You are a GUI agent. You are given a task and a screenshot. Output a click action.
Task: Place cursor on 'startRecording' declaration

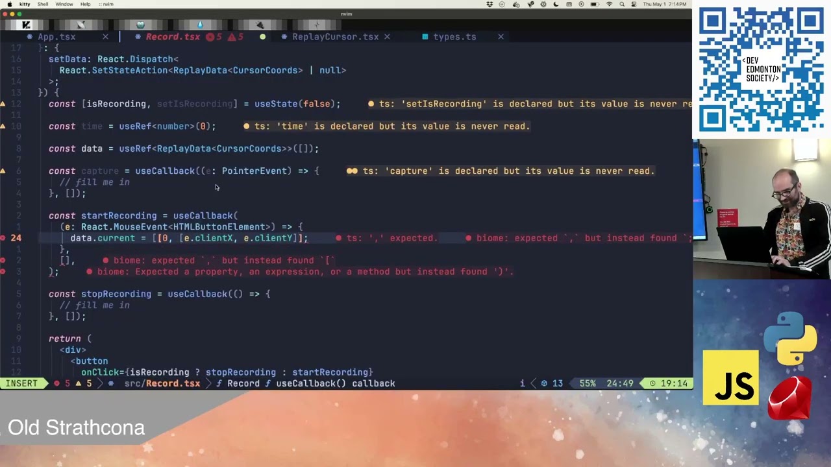pyautogui.click(x=119, y=216)
